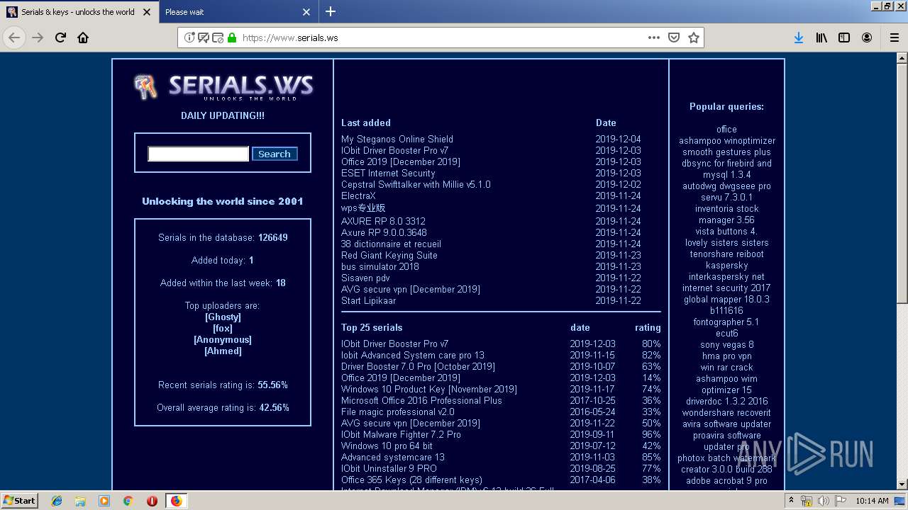Focus the address bar URL field

tap(440, 38)
